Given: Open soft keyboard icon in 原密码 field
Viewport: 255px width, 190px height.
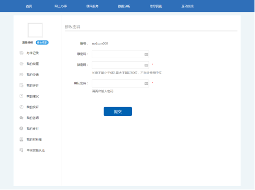Looking at the screenshot, I should (x=146, y=54).
